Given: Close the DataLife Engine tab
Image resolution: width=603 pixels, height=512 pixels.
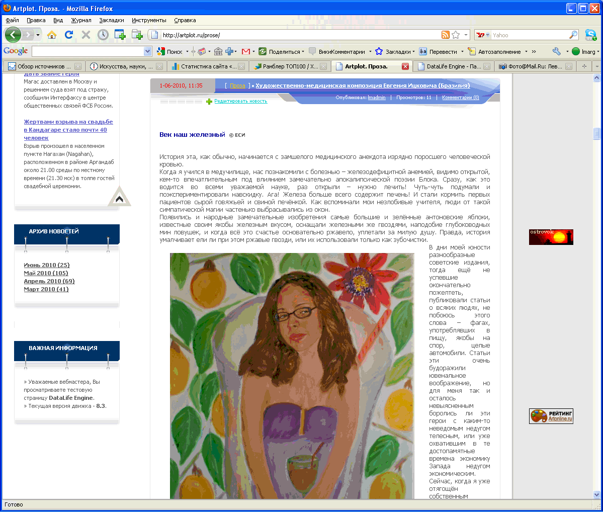Looking at the screenshot, I should click(486, 66).
